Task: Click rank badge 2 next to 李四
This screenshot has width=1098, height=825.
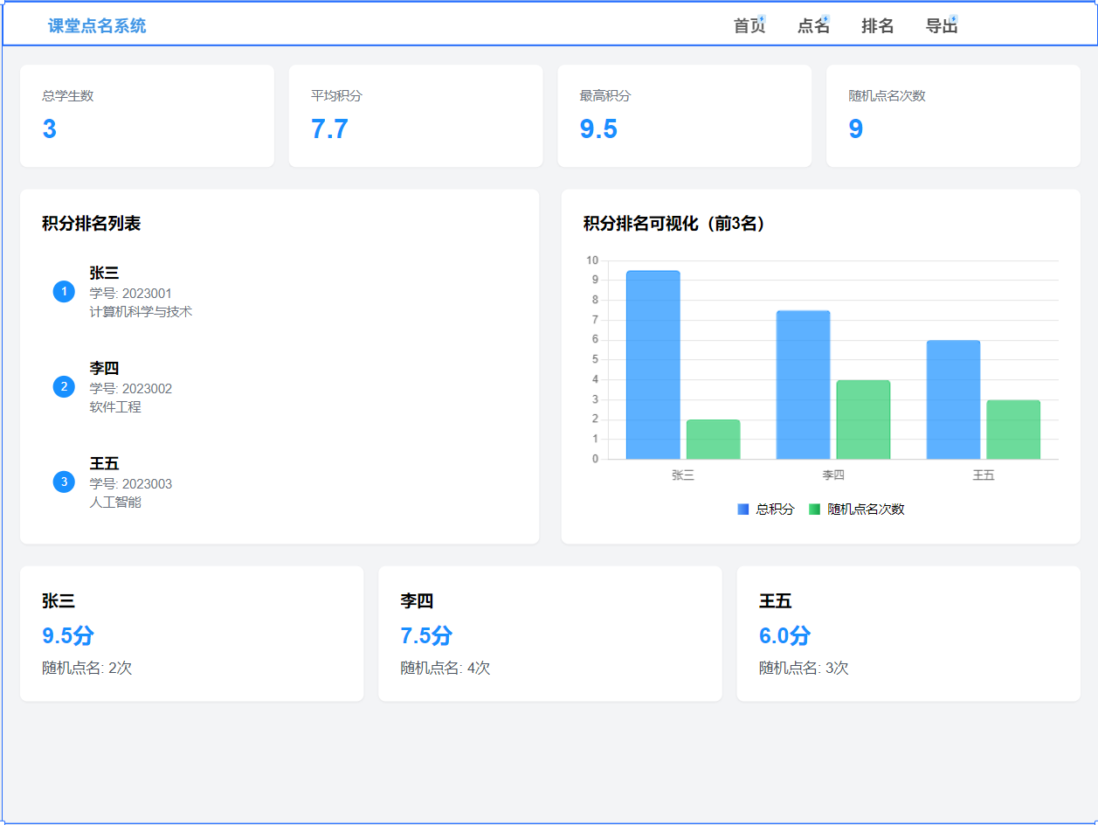Action: (63, 387)
